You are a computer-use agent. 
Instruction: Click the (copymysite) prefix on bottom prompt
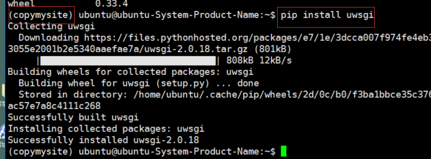click(40, 151)
